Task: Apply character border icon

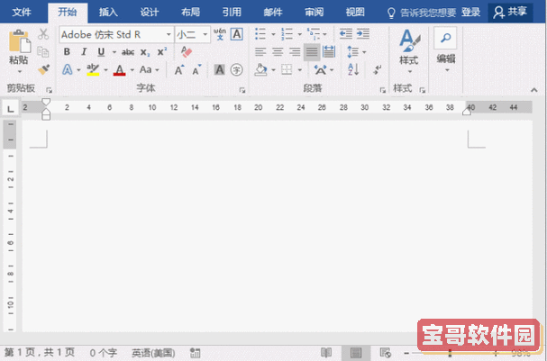Action: pos(237,34)
